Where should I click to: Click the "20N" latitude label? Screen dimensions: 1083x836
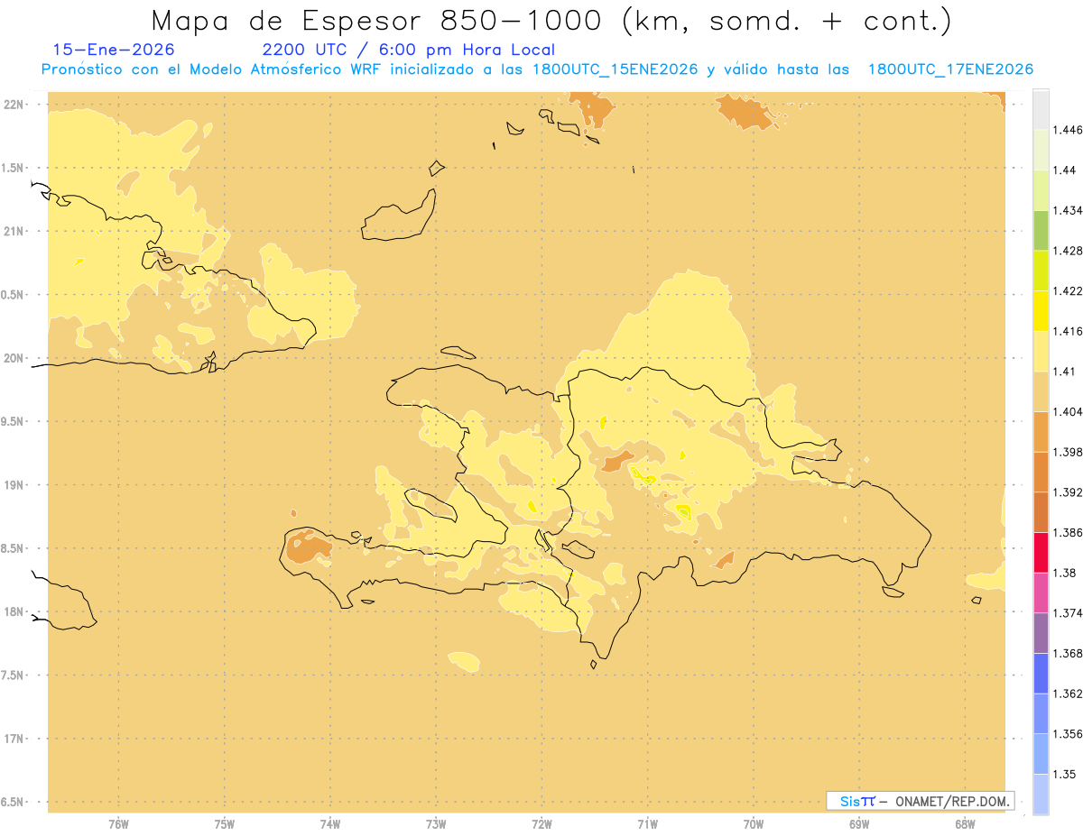click(x=14, y=358)
